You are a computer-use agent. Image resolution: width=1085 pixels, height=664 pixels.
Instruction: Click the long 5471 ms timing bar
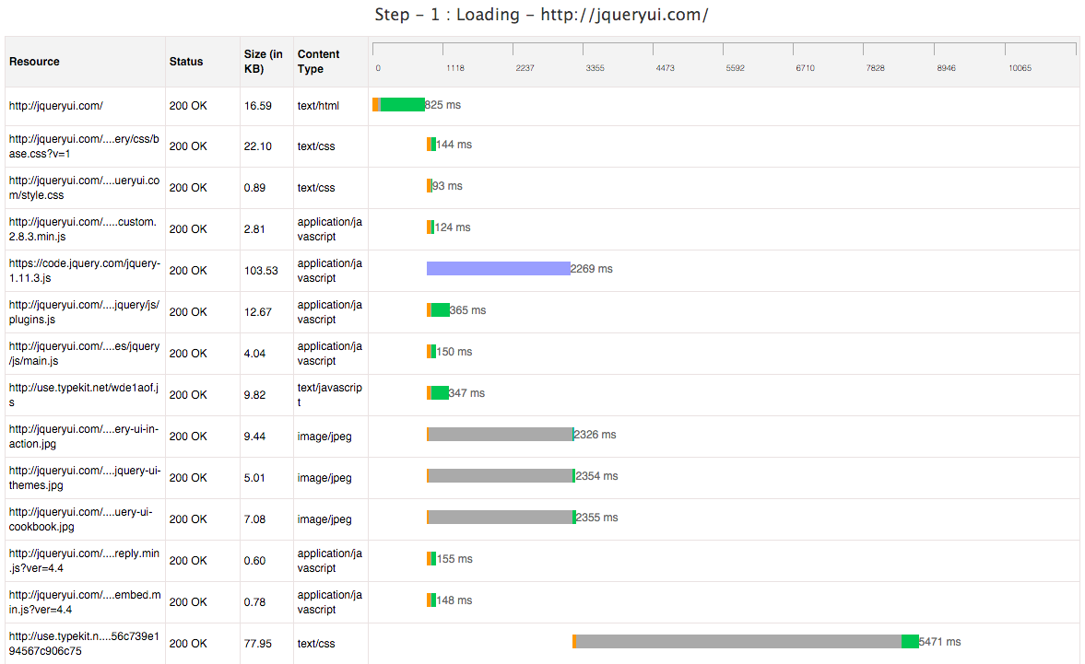coord(745,642)
